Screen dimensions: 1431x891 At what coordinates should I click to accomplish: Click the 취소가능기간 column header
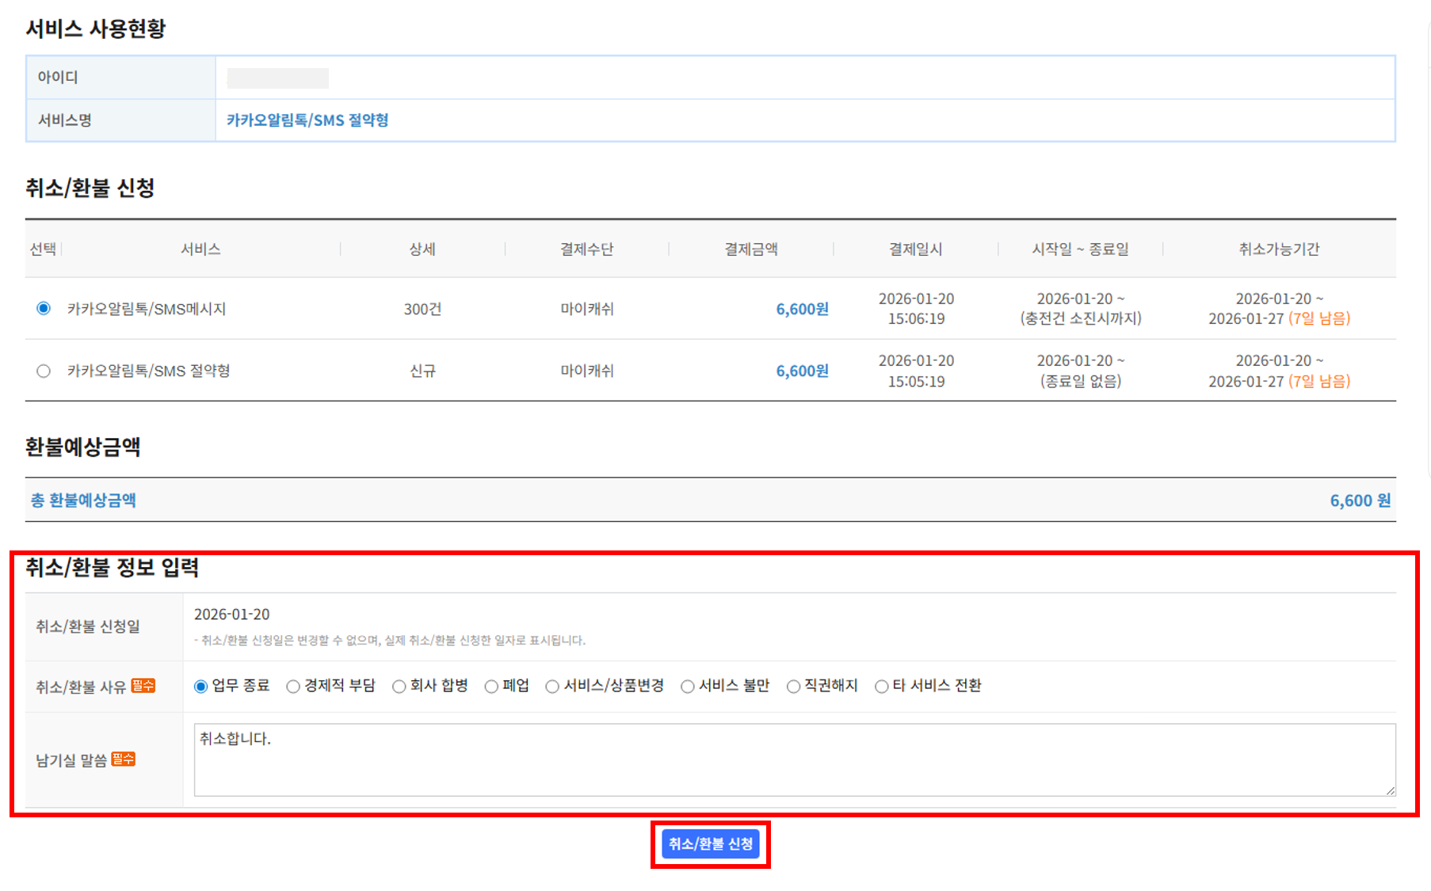tap(1278, 249)
